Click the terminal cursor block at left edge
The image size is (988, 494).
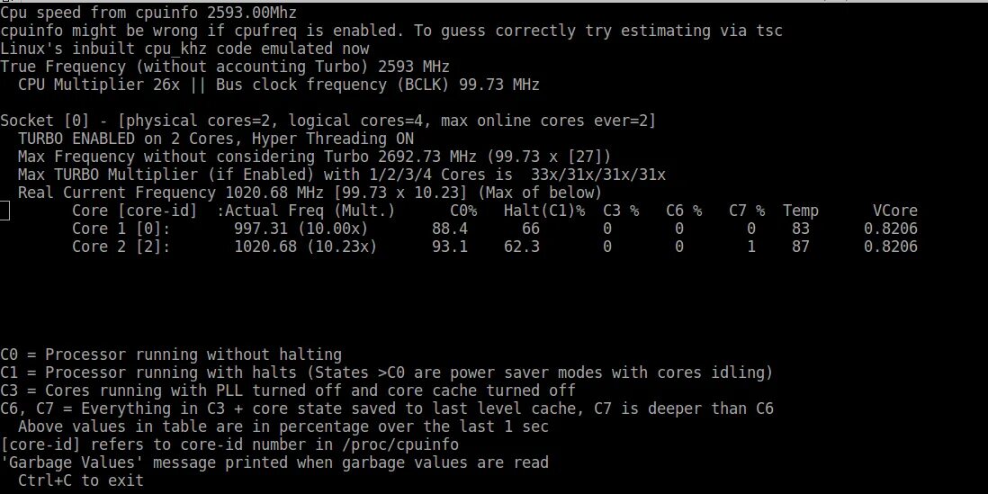[x=4, y=211]
